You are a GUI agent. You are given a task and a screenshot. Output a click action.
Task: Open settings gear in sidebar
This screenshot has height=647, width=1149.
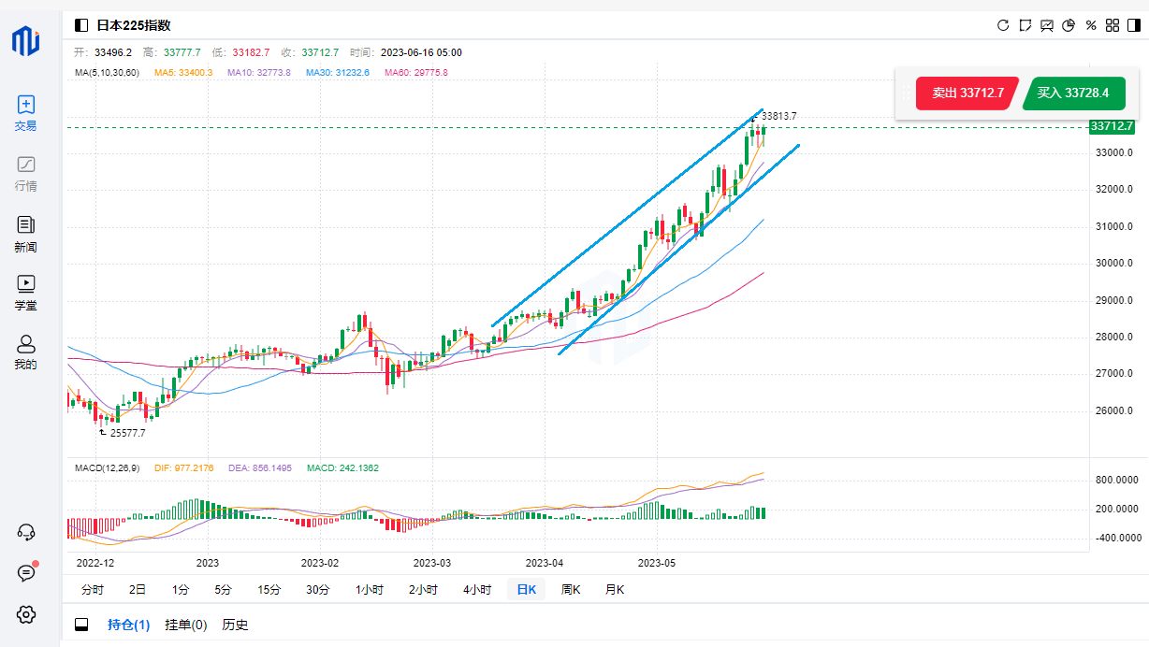pyautogui.click(x=26, y=614)
